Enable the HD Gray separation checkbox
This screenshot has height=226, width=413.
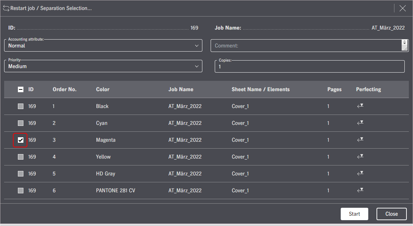point(20,173)
